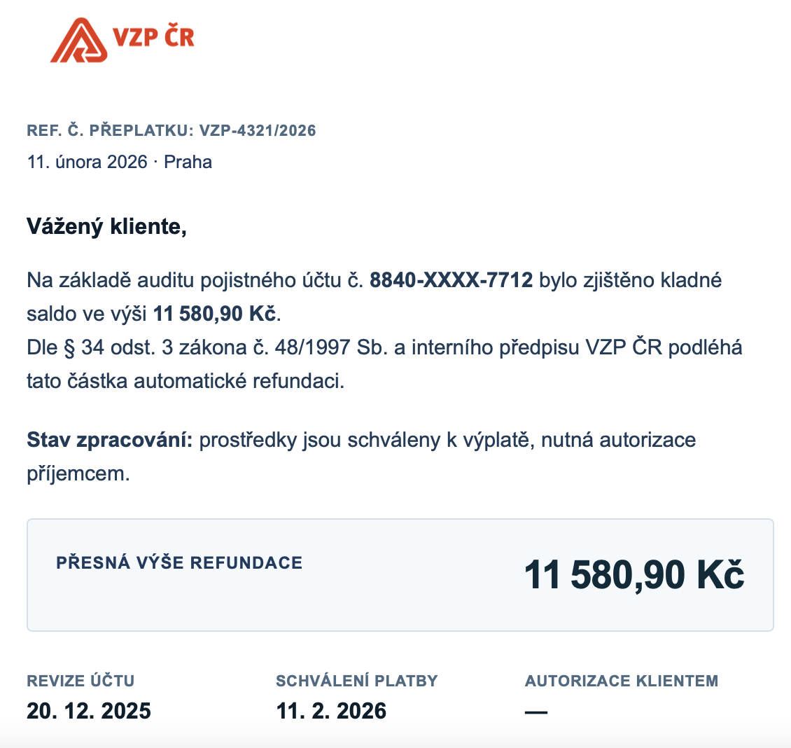Click the large refund amount in the box

pyautogui.click(x=633, y=574)
